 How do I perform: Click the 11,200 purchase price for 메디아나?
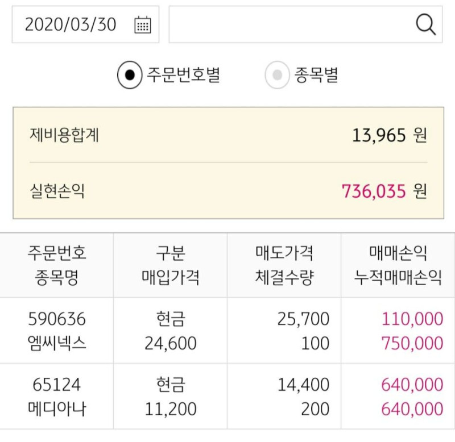click(171, 408)
